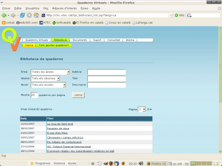
Task: Open the Eines menu
Action: [84, 8]
